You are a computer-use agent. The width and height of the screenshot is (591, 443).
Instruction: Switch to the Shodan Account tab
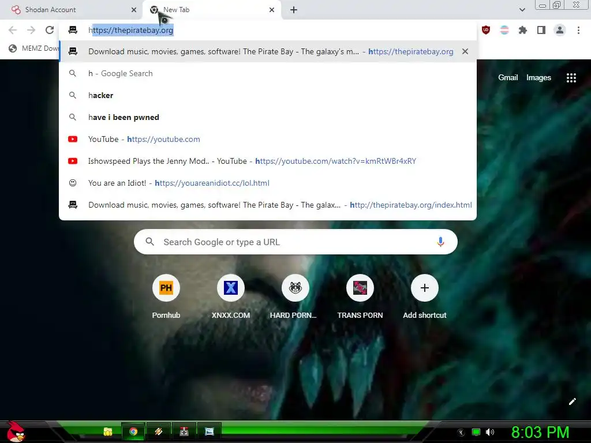(70, 10)
